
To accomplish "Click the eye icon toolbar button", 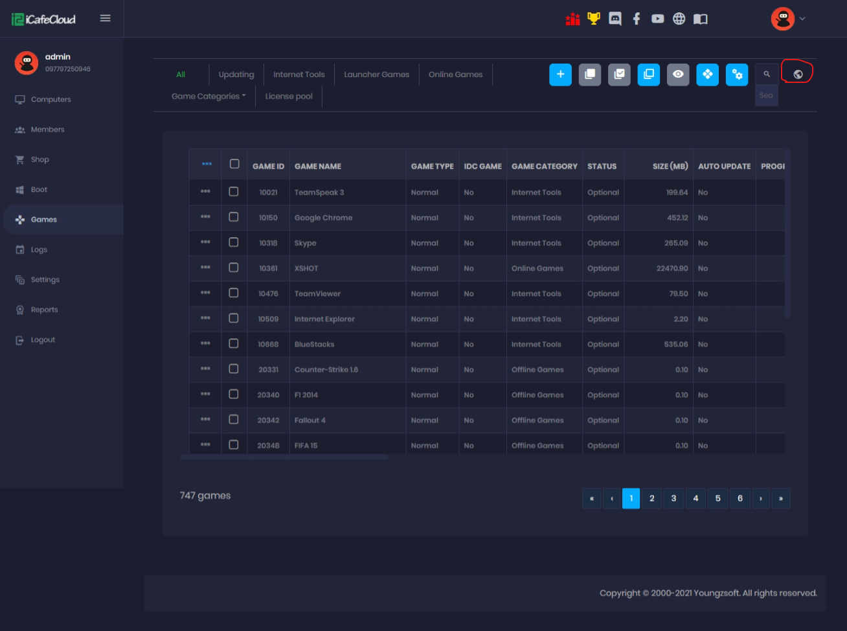I will [678, 75].
